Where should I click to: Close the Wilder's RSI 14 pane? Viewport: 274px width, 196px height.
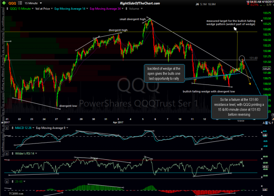tap(7, 153)
